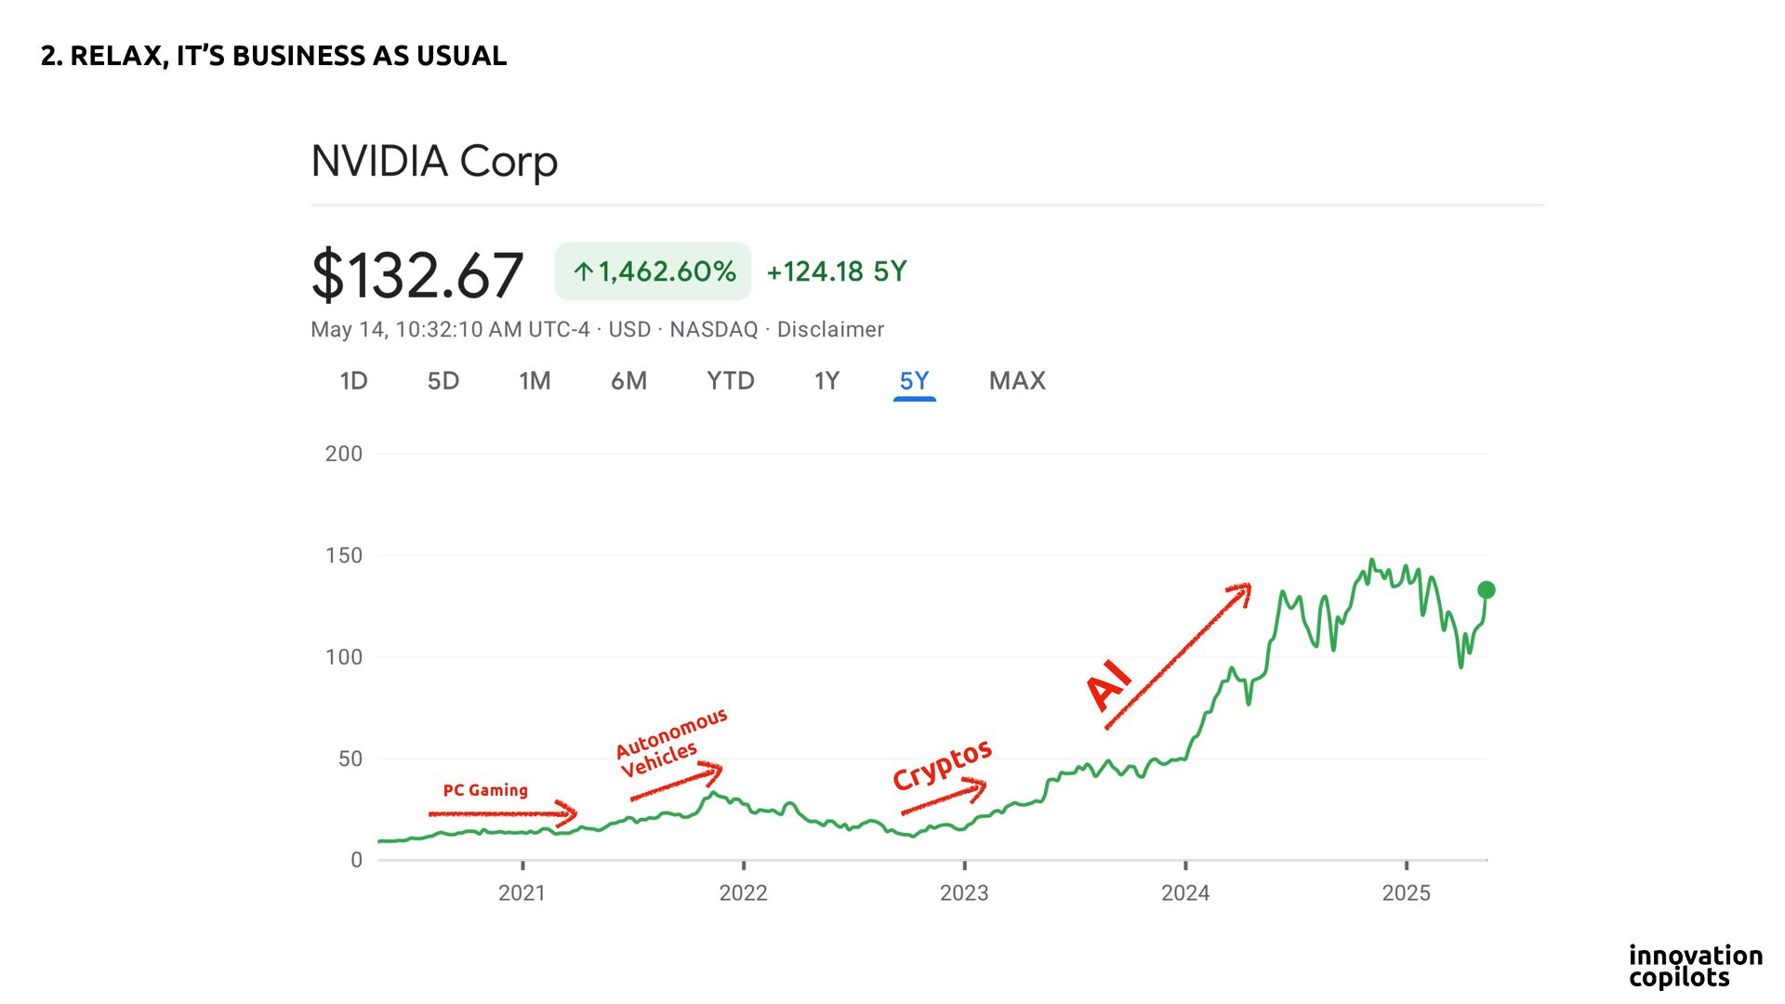
Task: Click the innovation copilots logo
Action: (x=1695, y=966)
